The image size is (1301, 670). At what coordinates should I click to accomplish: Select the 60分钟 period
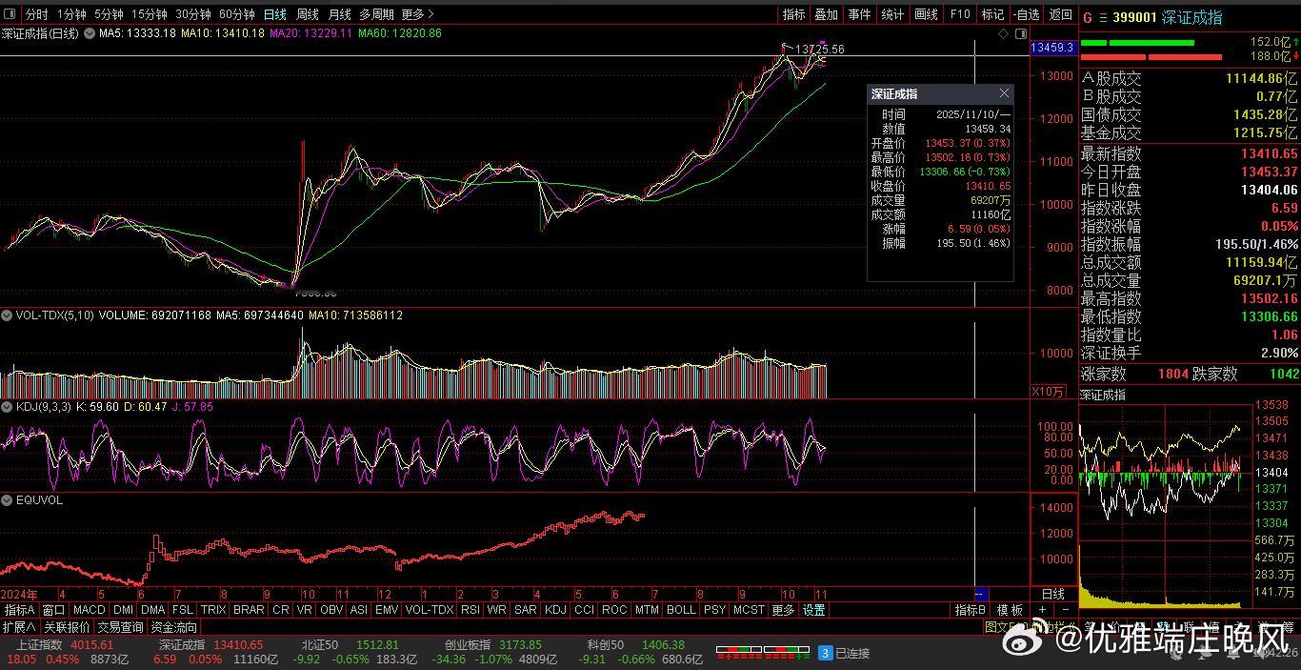(237, 14)
